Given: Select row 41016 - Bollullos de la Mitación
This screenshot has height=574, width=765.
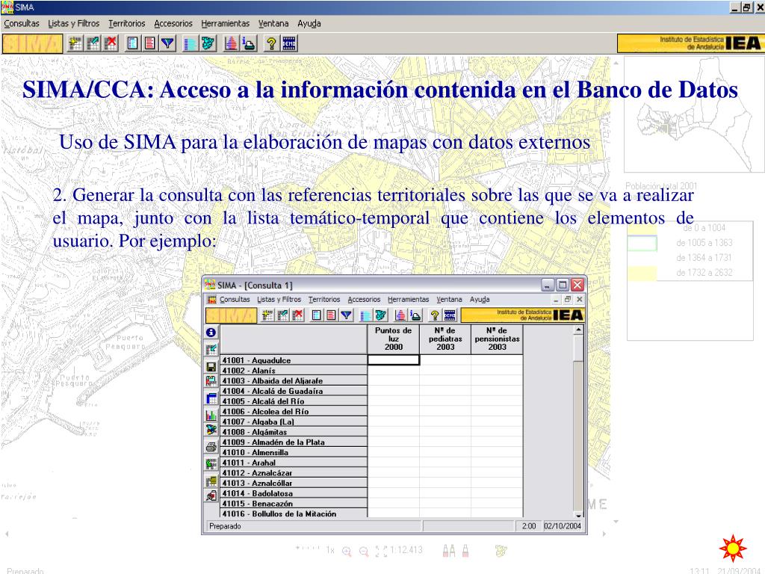Looking at the screenshot, I should coord(294,513).
